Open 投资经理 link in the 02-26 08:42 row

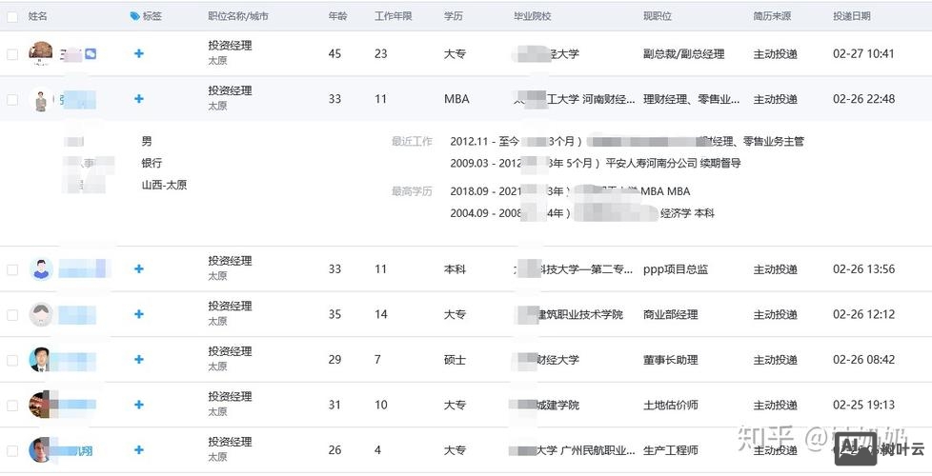click(x=230, y=351)
